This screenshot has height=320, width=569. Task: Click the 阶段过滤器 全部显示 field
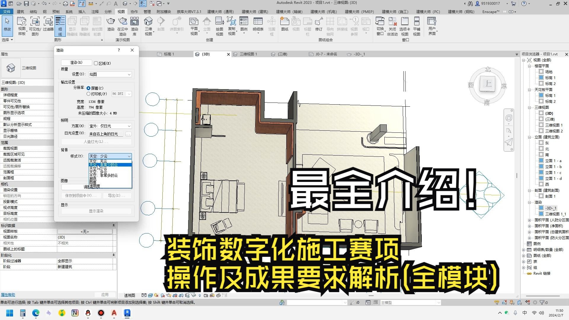pos(85,261)
